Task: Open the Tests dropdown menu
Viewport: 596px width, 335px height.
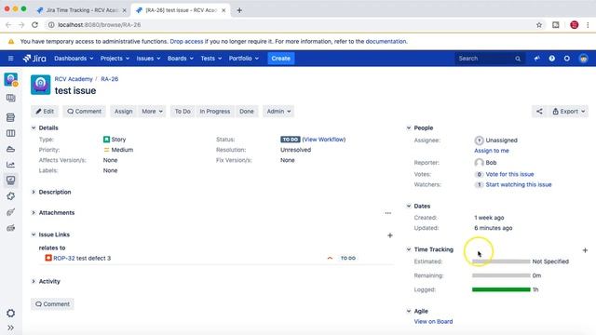Action: (211, 58)
